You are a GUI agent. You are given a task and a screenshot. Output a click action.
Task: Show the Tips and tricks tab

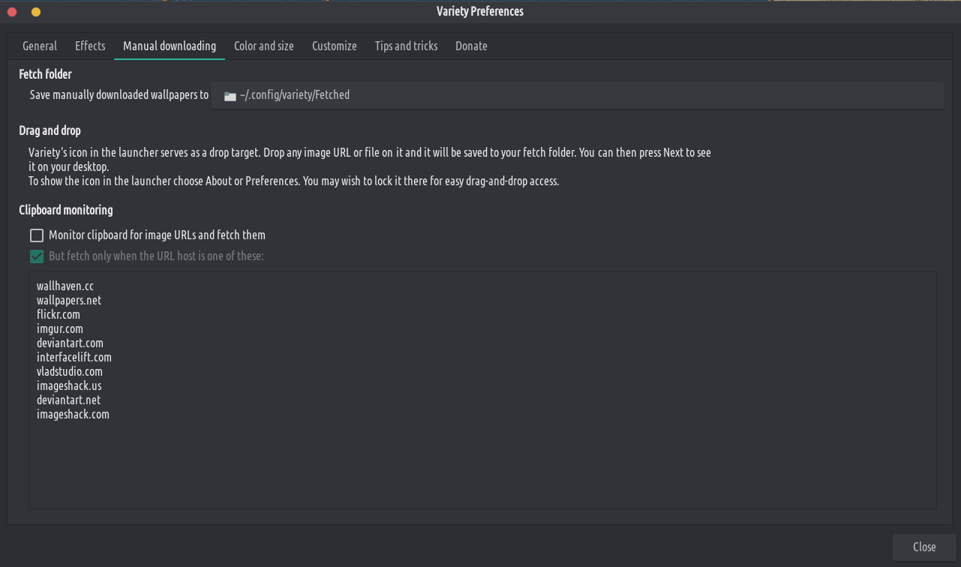pyautogui.click(x=406, y=46)
